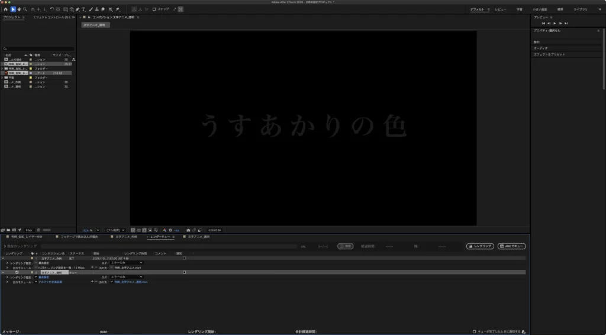Toggle the transparency grid button in viewer

[138, 230]
